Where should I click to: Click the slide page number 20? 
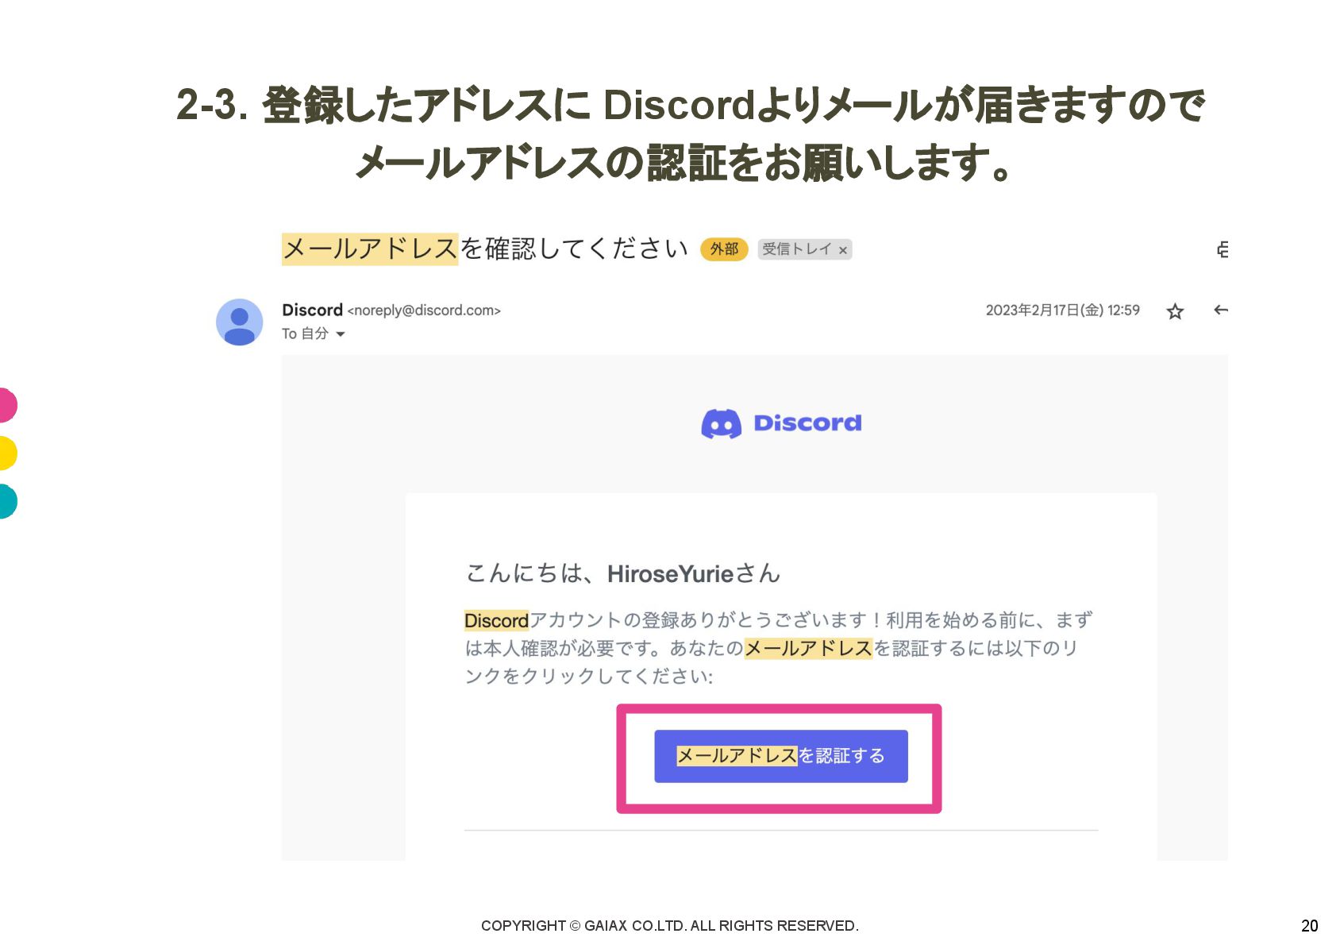tap(1309, 925)
